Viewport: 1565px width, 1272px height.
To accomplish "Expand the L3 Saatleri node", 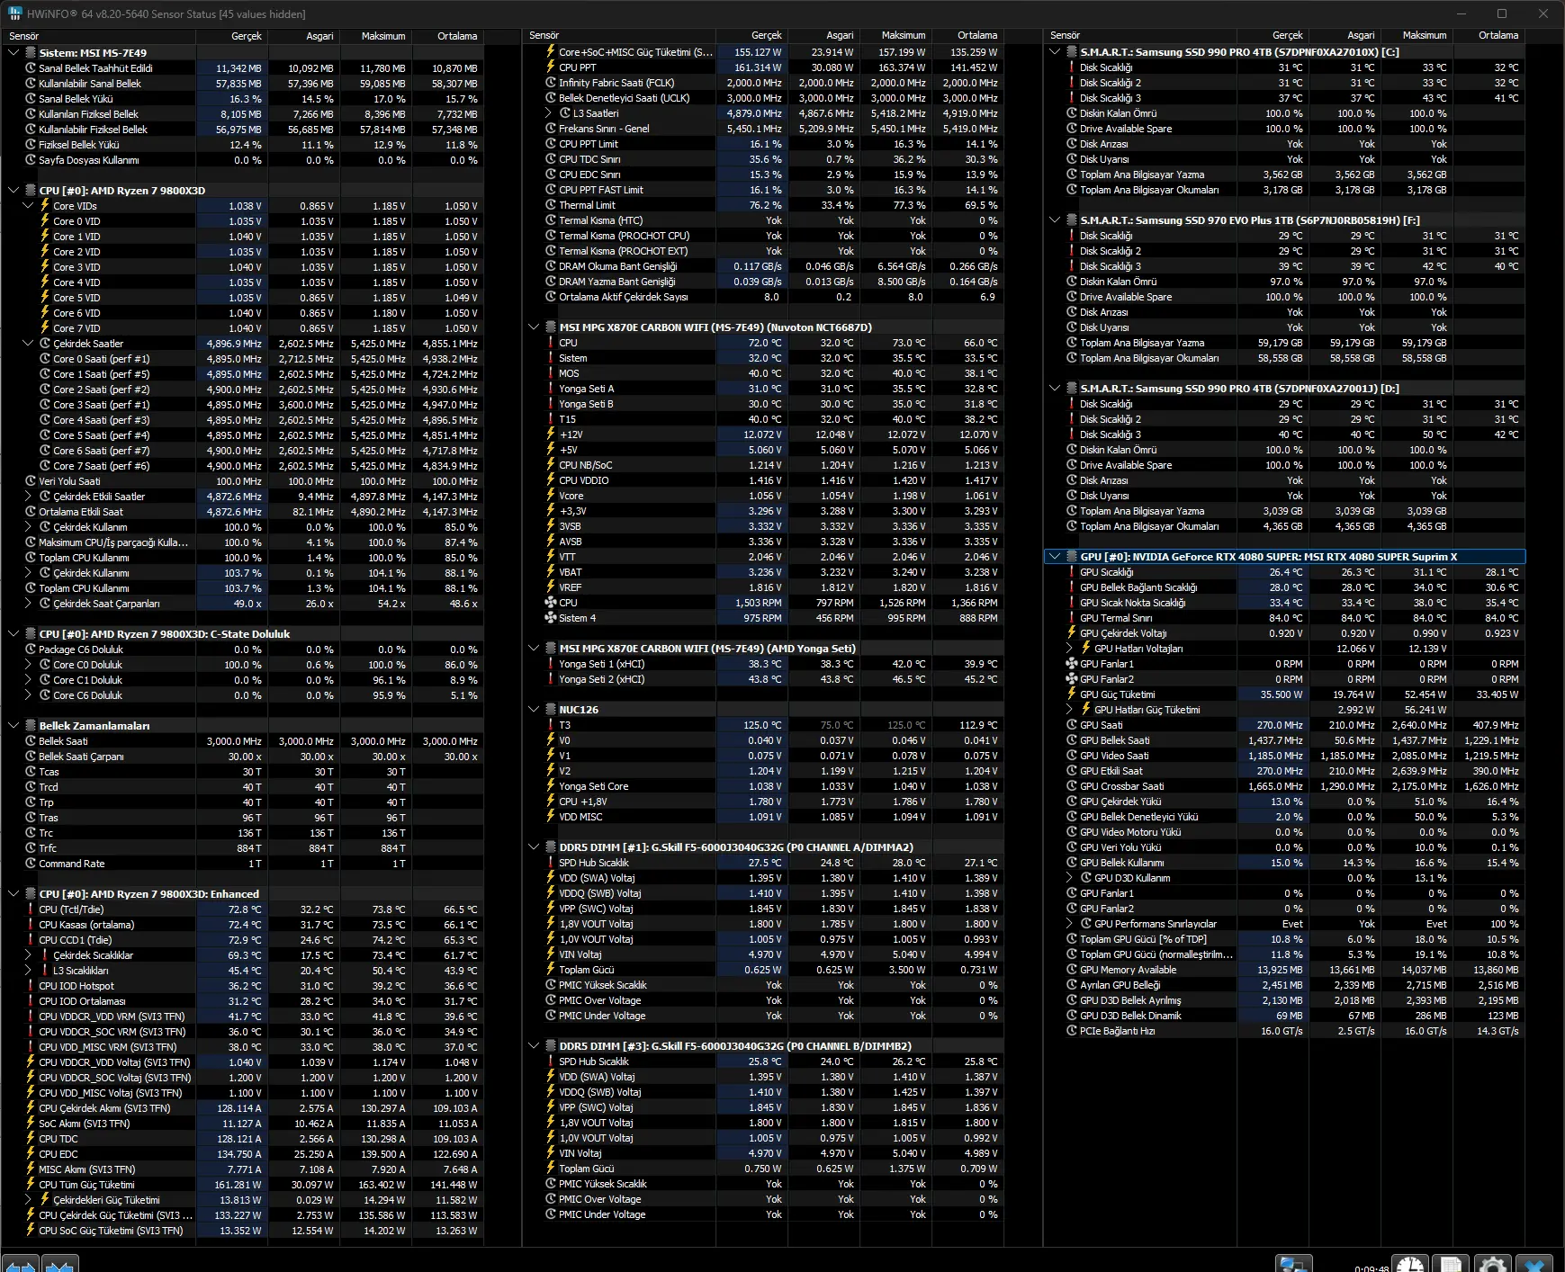I will point(548,113).
